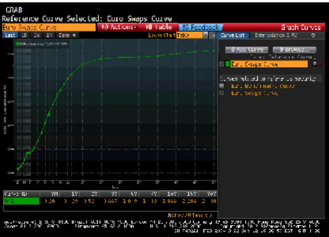329x237 pixels.
Task: Switch to the Interpolation & RV tab
Action: tap(276, 35)
